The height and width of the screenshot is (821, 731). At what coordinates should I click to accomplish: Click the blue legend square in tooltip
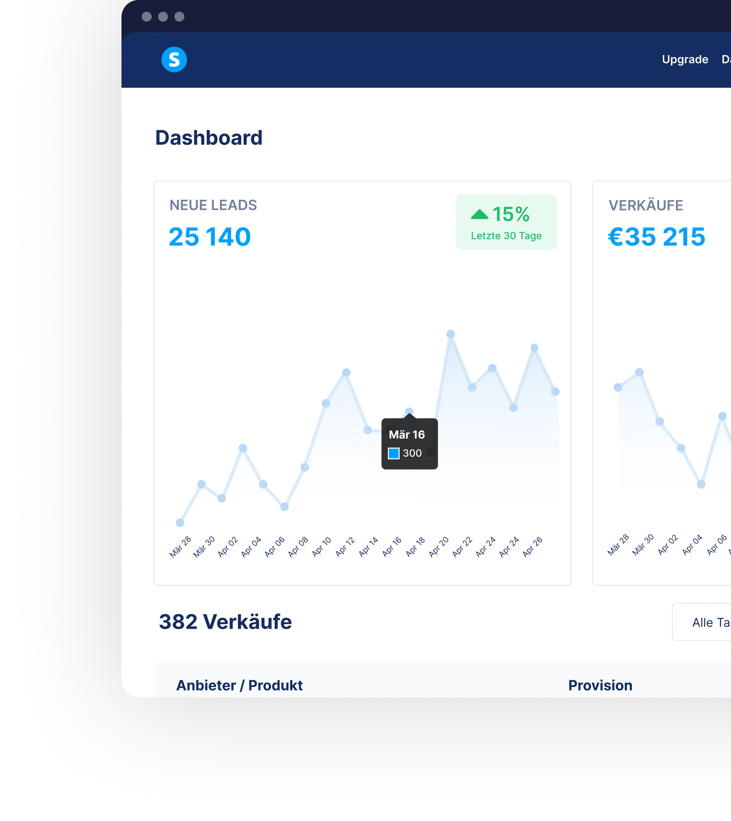point(393,453)
